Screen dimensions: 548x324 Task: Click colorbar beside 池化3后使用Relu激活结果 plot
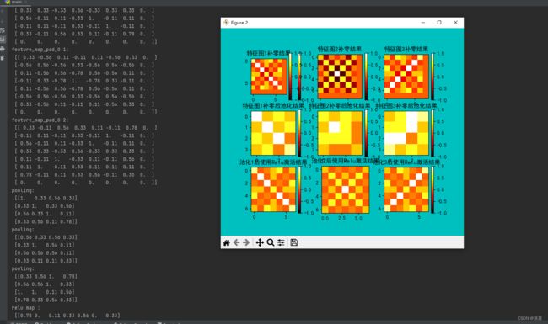pos(432,189)
